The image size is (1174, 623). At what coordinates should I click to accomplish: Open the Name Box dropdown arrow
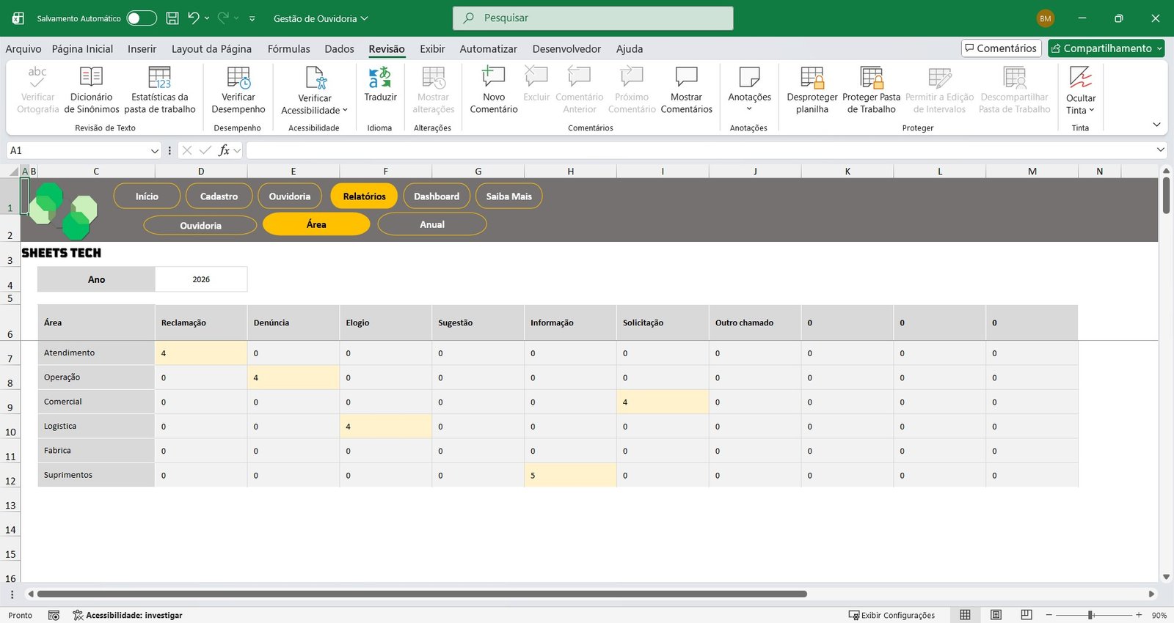tap(155, 151)
